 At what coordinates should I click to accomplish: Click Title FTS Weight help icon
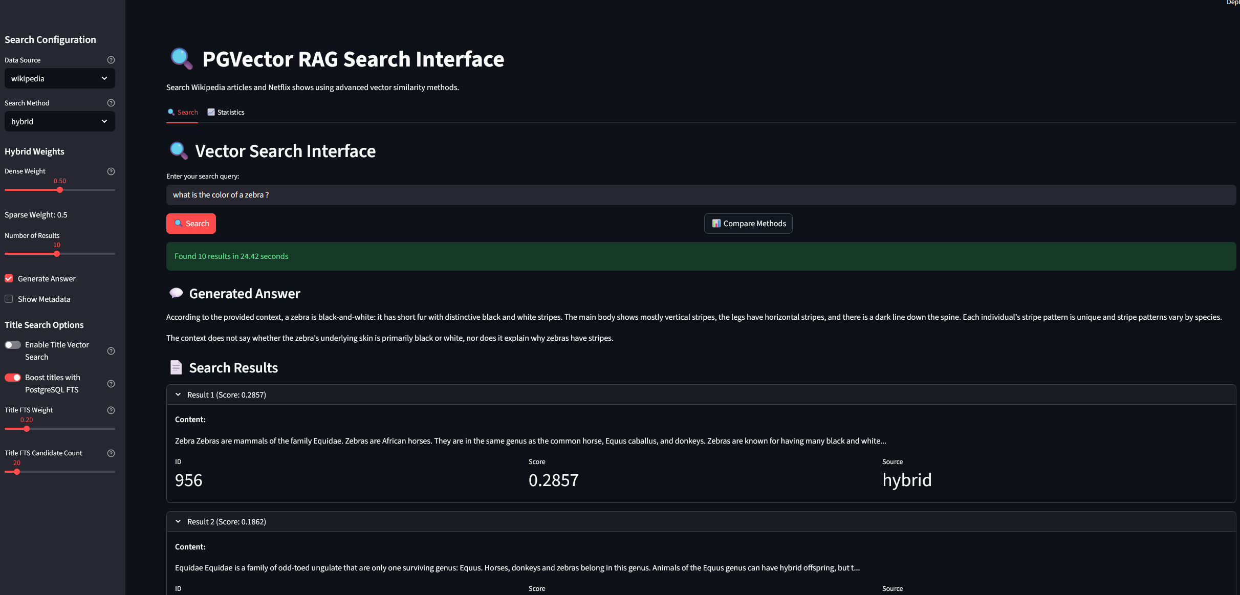[111, 410]
